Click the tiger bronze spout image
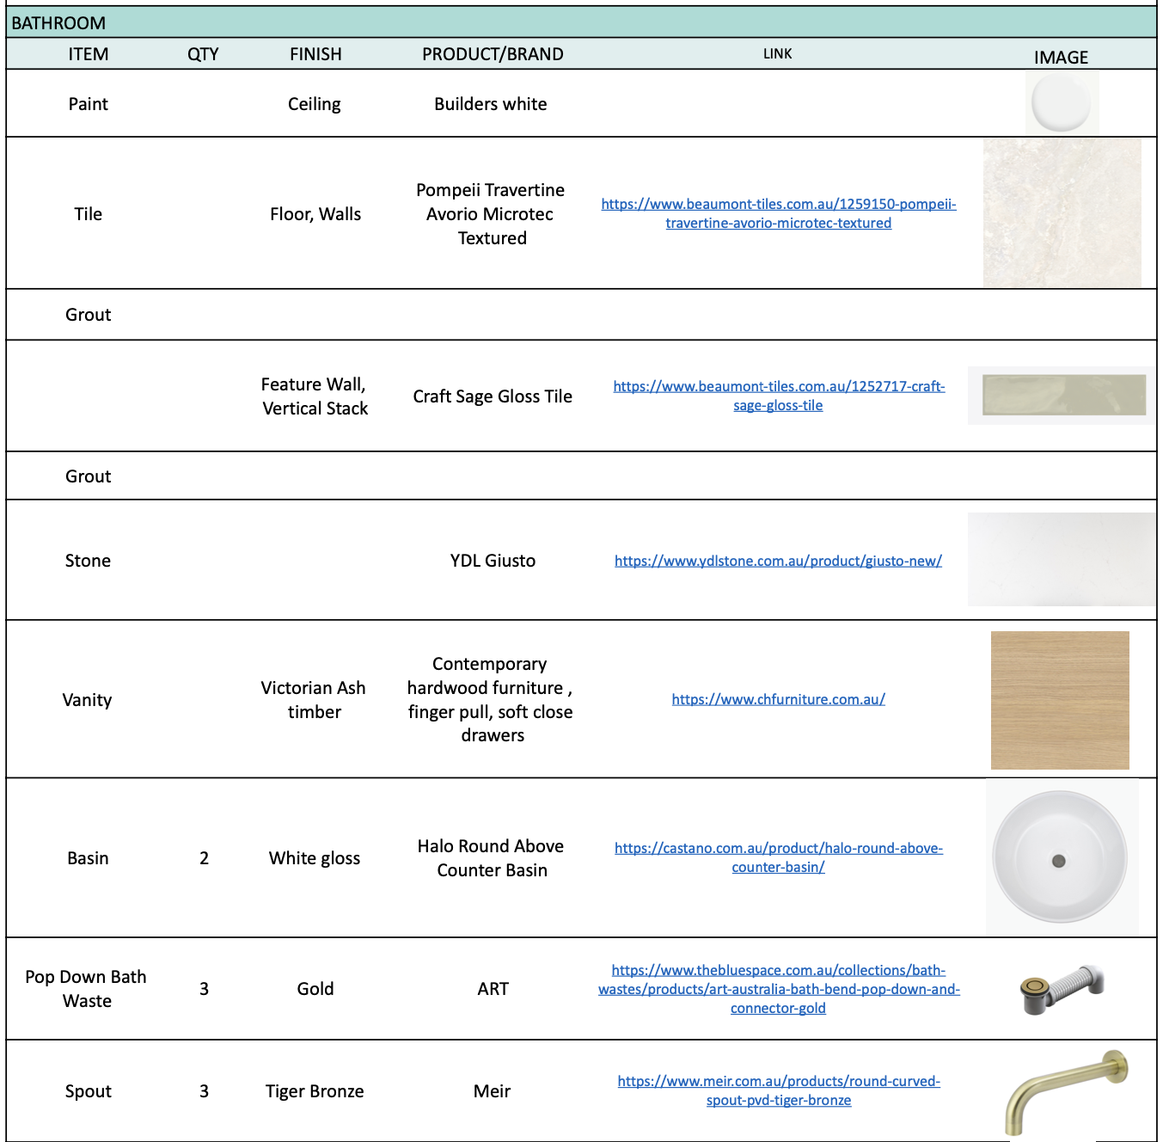1169x1142 pixels. point(1067,1092)
